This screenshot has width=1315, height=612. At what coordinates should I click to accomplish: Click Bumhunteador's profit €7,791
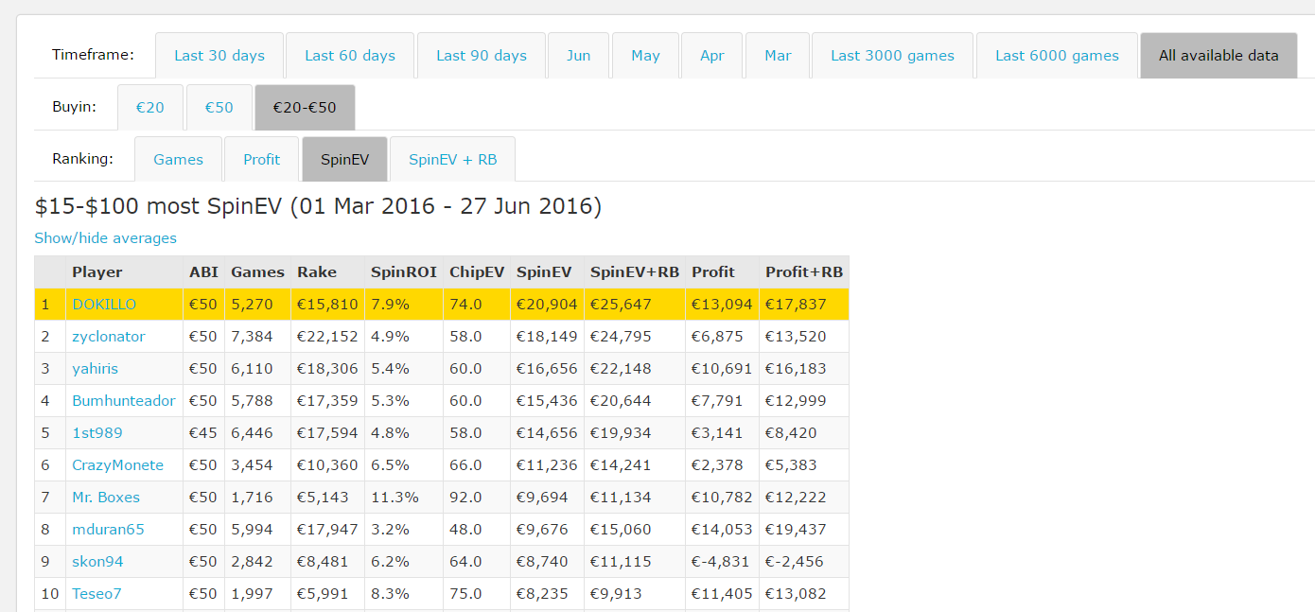tap(718, 401)
